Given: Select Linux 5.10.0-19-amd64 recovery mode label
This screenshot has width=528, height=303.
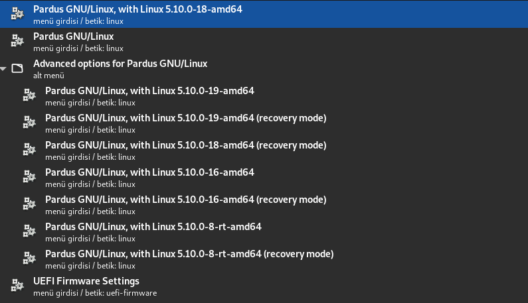Looking at the screenshot, I should (x=186, y=118).
